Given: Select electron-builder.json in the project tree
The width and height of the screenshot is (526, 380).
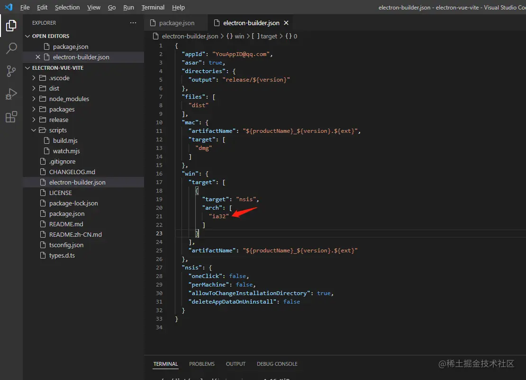Looking at the screenshot, I should (83, 182).
